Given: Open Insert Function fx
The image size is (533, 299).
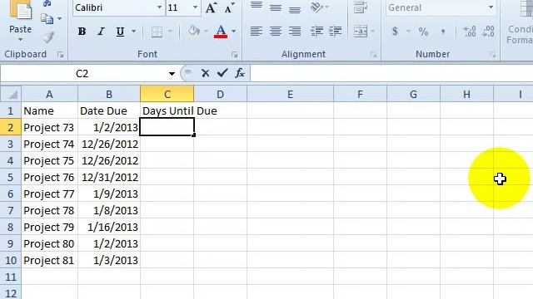Looking at the screenshot, I should click(x=240, y=73).
